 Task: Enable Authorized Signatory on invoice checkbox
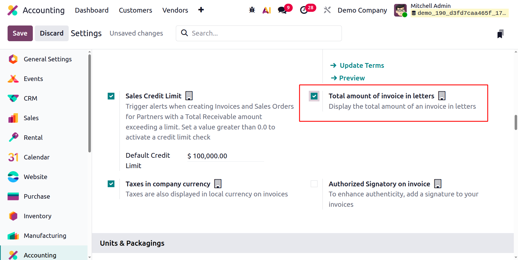tap(314, 184)
